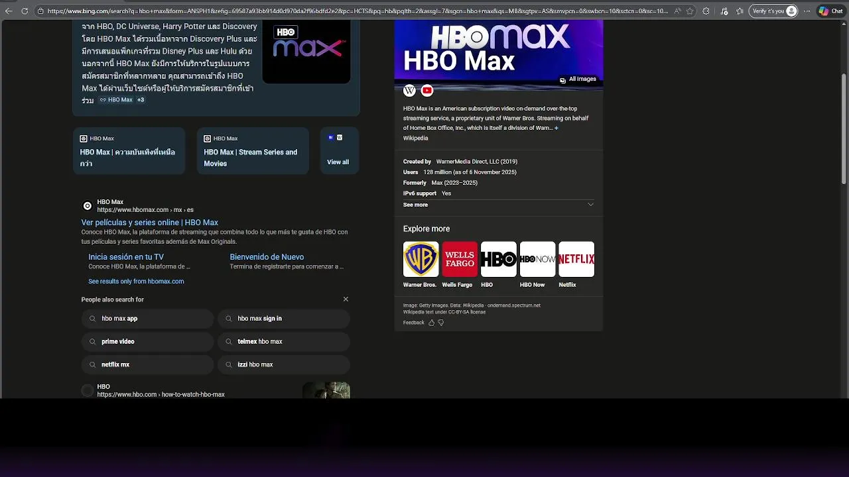Open the HBO Now logo tile
The width and height of the screenshot is (849, 477).
pyautogui.click(x=537, y=259)
